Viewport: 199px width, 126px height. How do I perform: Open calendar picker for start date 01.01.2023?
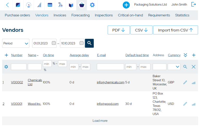pos(54,43)
